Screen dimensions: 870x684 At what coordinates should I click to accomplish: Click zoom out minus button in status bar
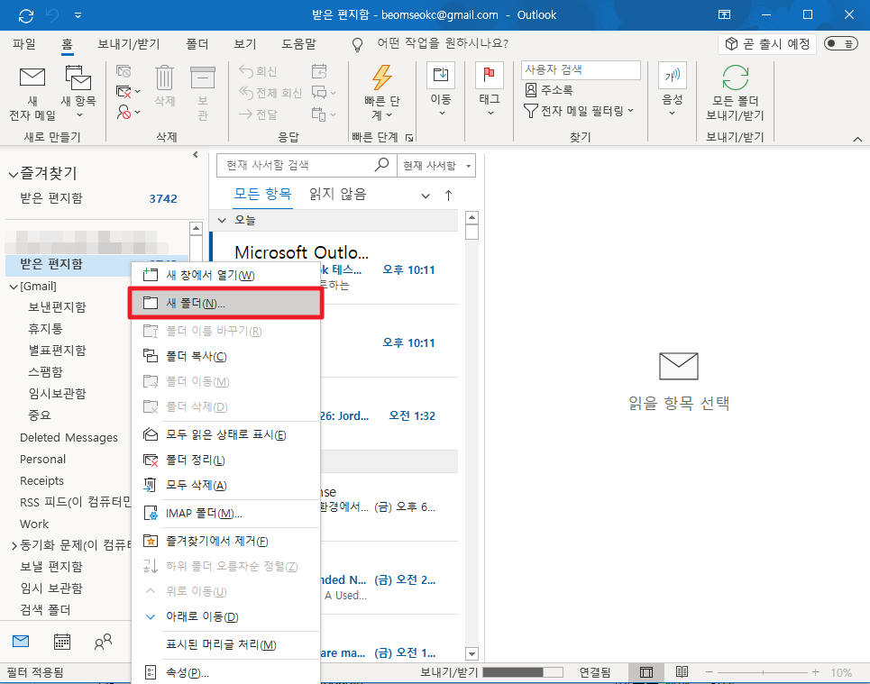[x=710, y=672]
